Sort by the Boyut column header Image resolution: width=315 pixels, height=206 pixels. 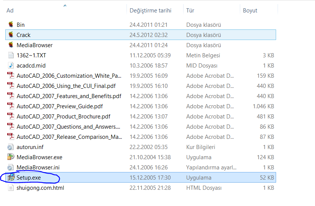point(250,11)
